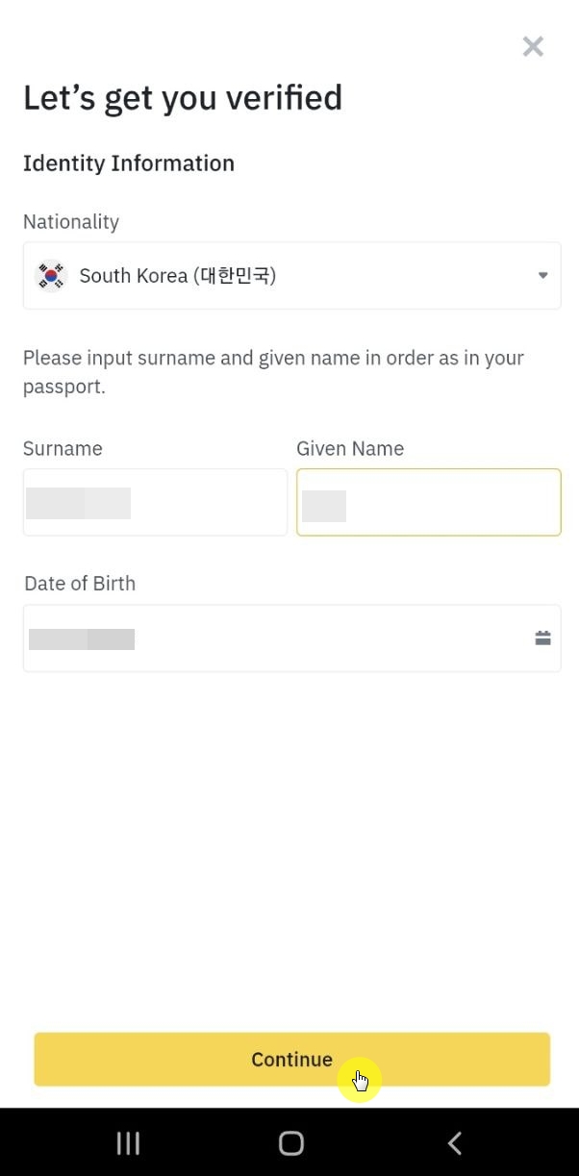The image size is (579, 1176).
Task: Focus the Surname input field
Action: pyautogui.click(x=155, y=502)
